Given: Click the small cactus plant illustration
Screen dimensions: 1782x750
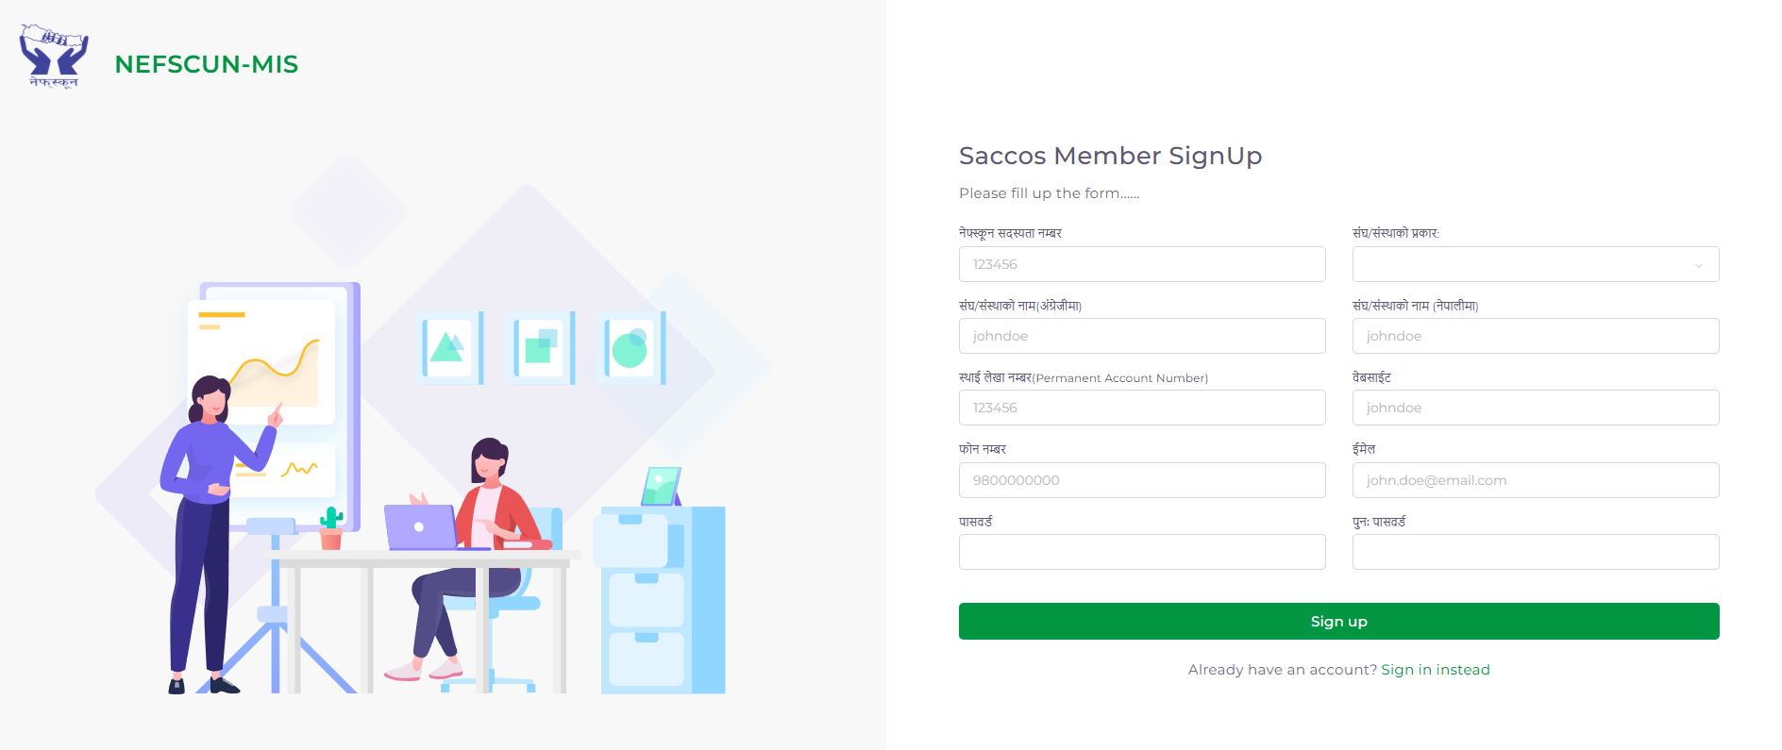Looking at the screenshot, I should click(x=330, y=526).
